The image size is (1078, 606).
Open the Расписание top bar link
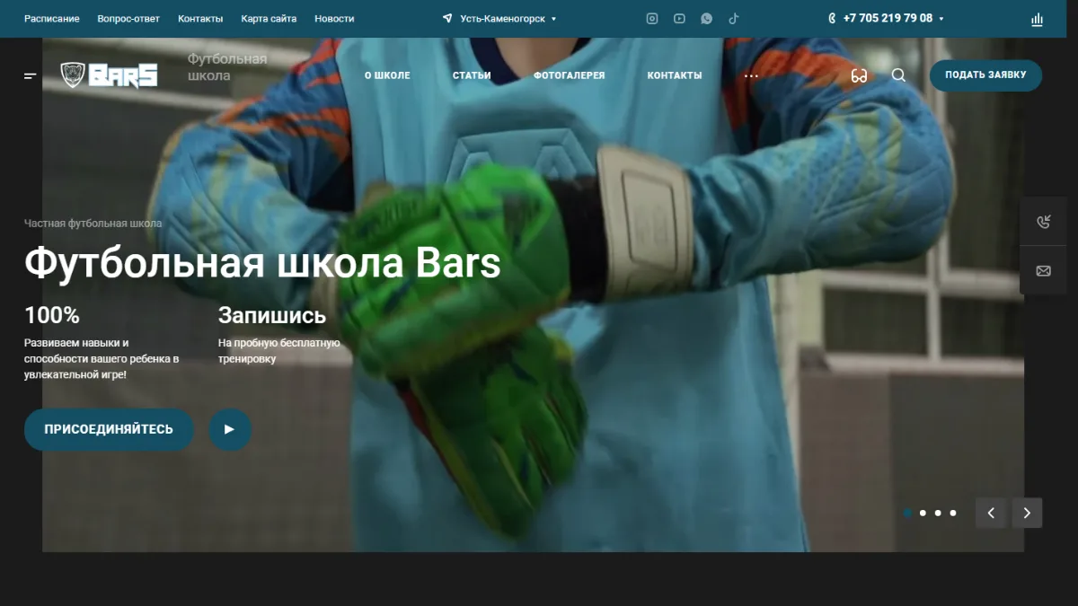[51, 19]
